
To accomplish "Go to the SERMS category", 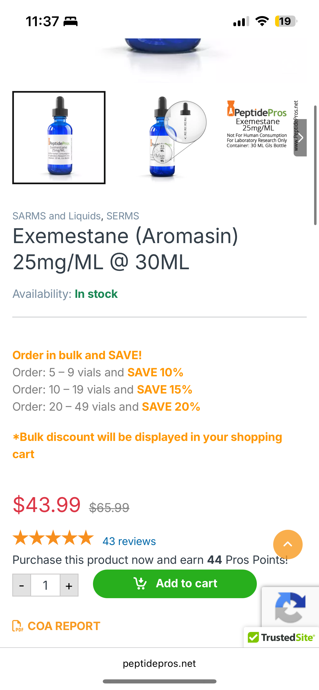I will 123,216.
